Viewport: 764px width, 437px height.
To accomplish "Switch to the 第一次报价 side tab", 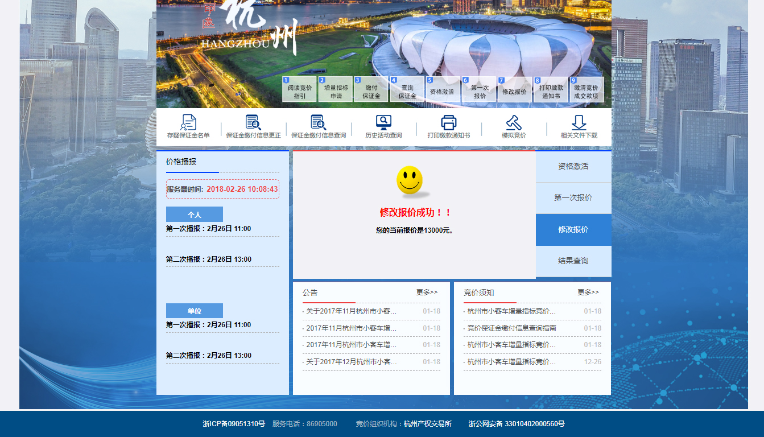I will point(573,198).
